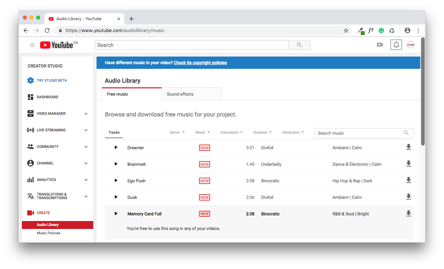Screen dimensions: 444x269
Task: Click the Channel person icon
Action: (31, 163)
